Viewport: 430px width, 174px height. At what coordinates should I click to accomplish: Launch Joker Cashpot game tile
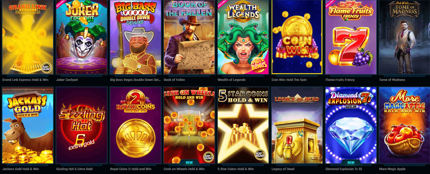click(x=82, y=37)
